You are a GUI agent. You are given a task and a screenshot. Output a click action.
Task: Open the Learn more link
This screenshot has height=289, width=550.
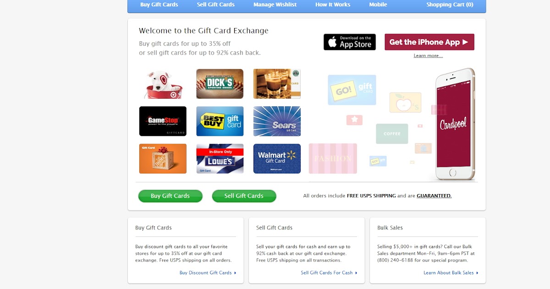pos(428,56)
